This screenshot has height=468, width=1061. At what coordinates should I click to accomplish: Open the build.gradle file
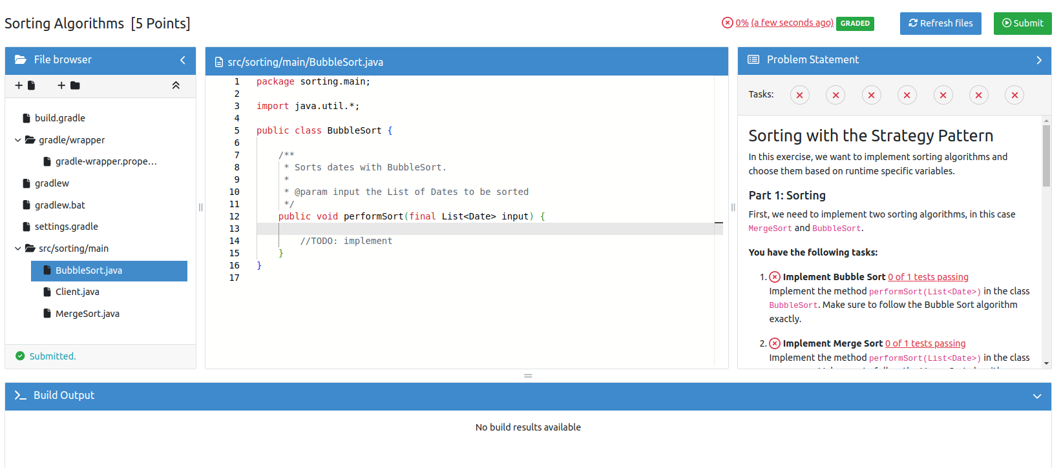pyautogui.click(x=59, y=118)
